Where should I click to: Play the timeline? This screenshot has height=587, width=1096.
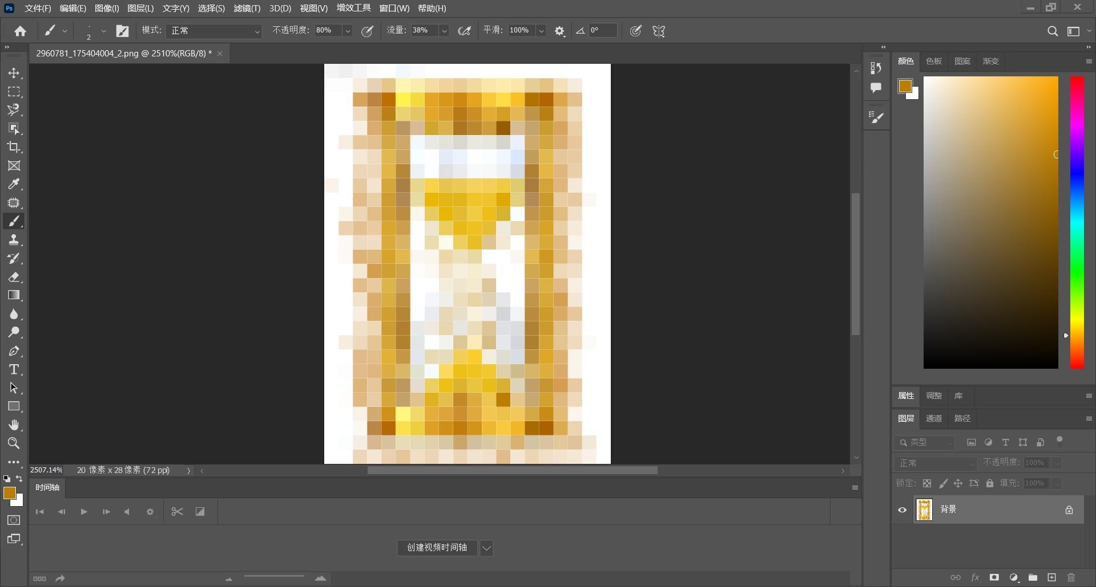pos(84,512)
